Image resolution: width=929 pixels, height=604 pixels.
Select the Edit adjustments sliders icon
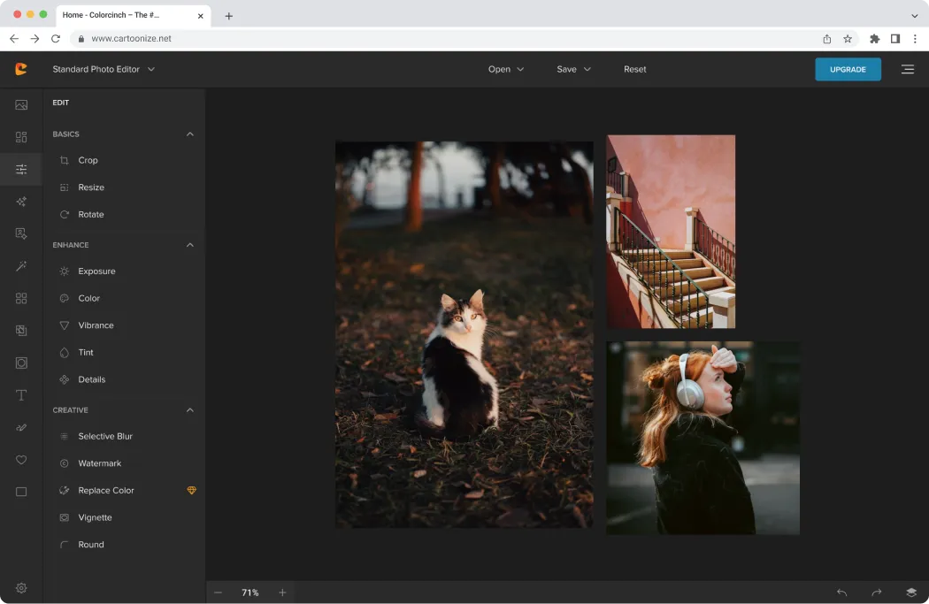21,169
